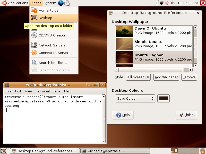Expand the Recent Documents submenu
Screen dimensions: 206x154
(x=54, y=70)
